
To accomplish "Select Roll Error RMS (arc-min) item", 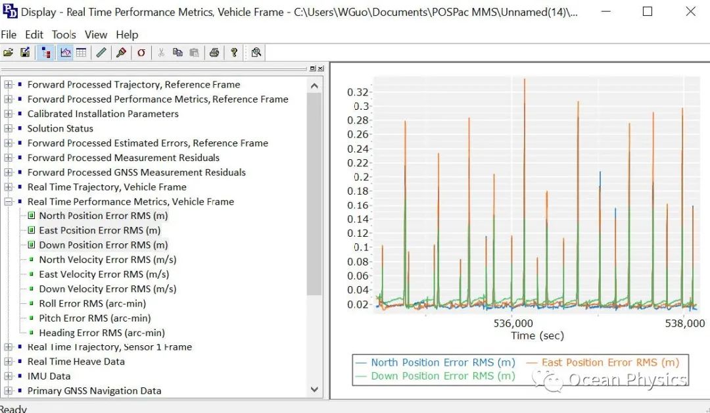I will point(92,304).
